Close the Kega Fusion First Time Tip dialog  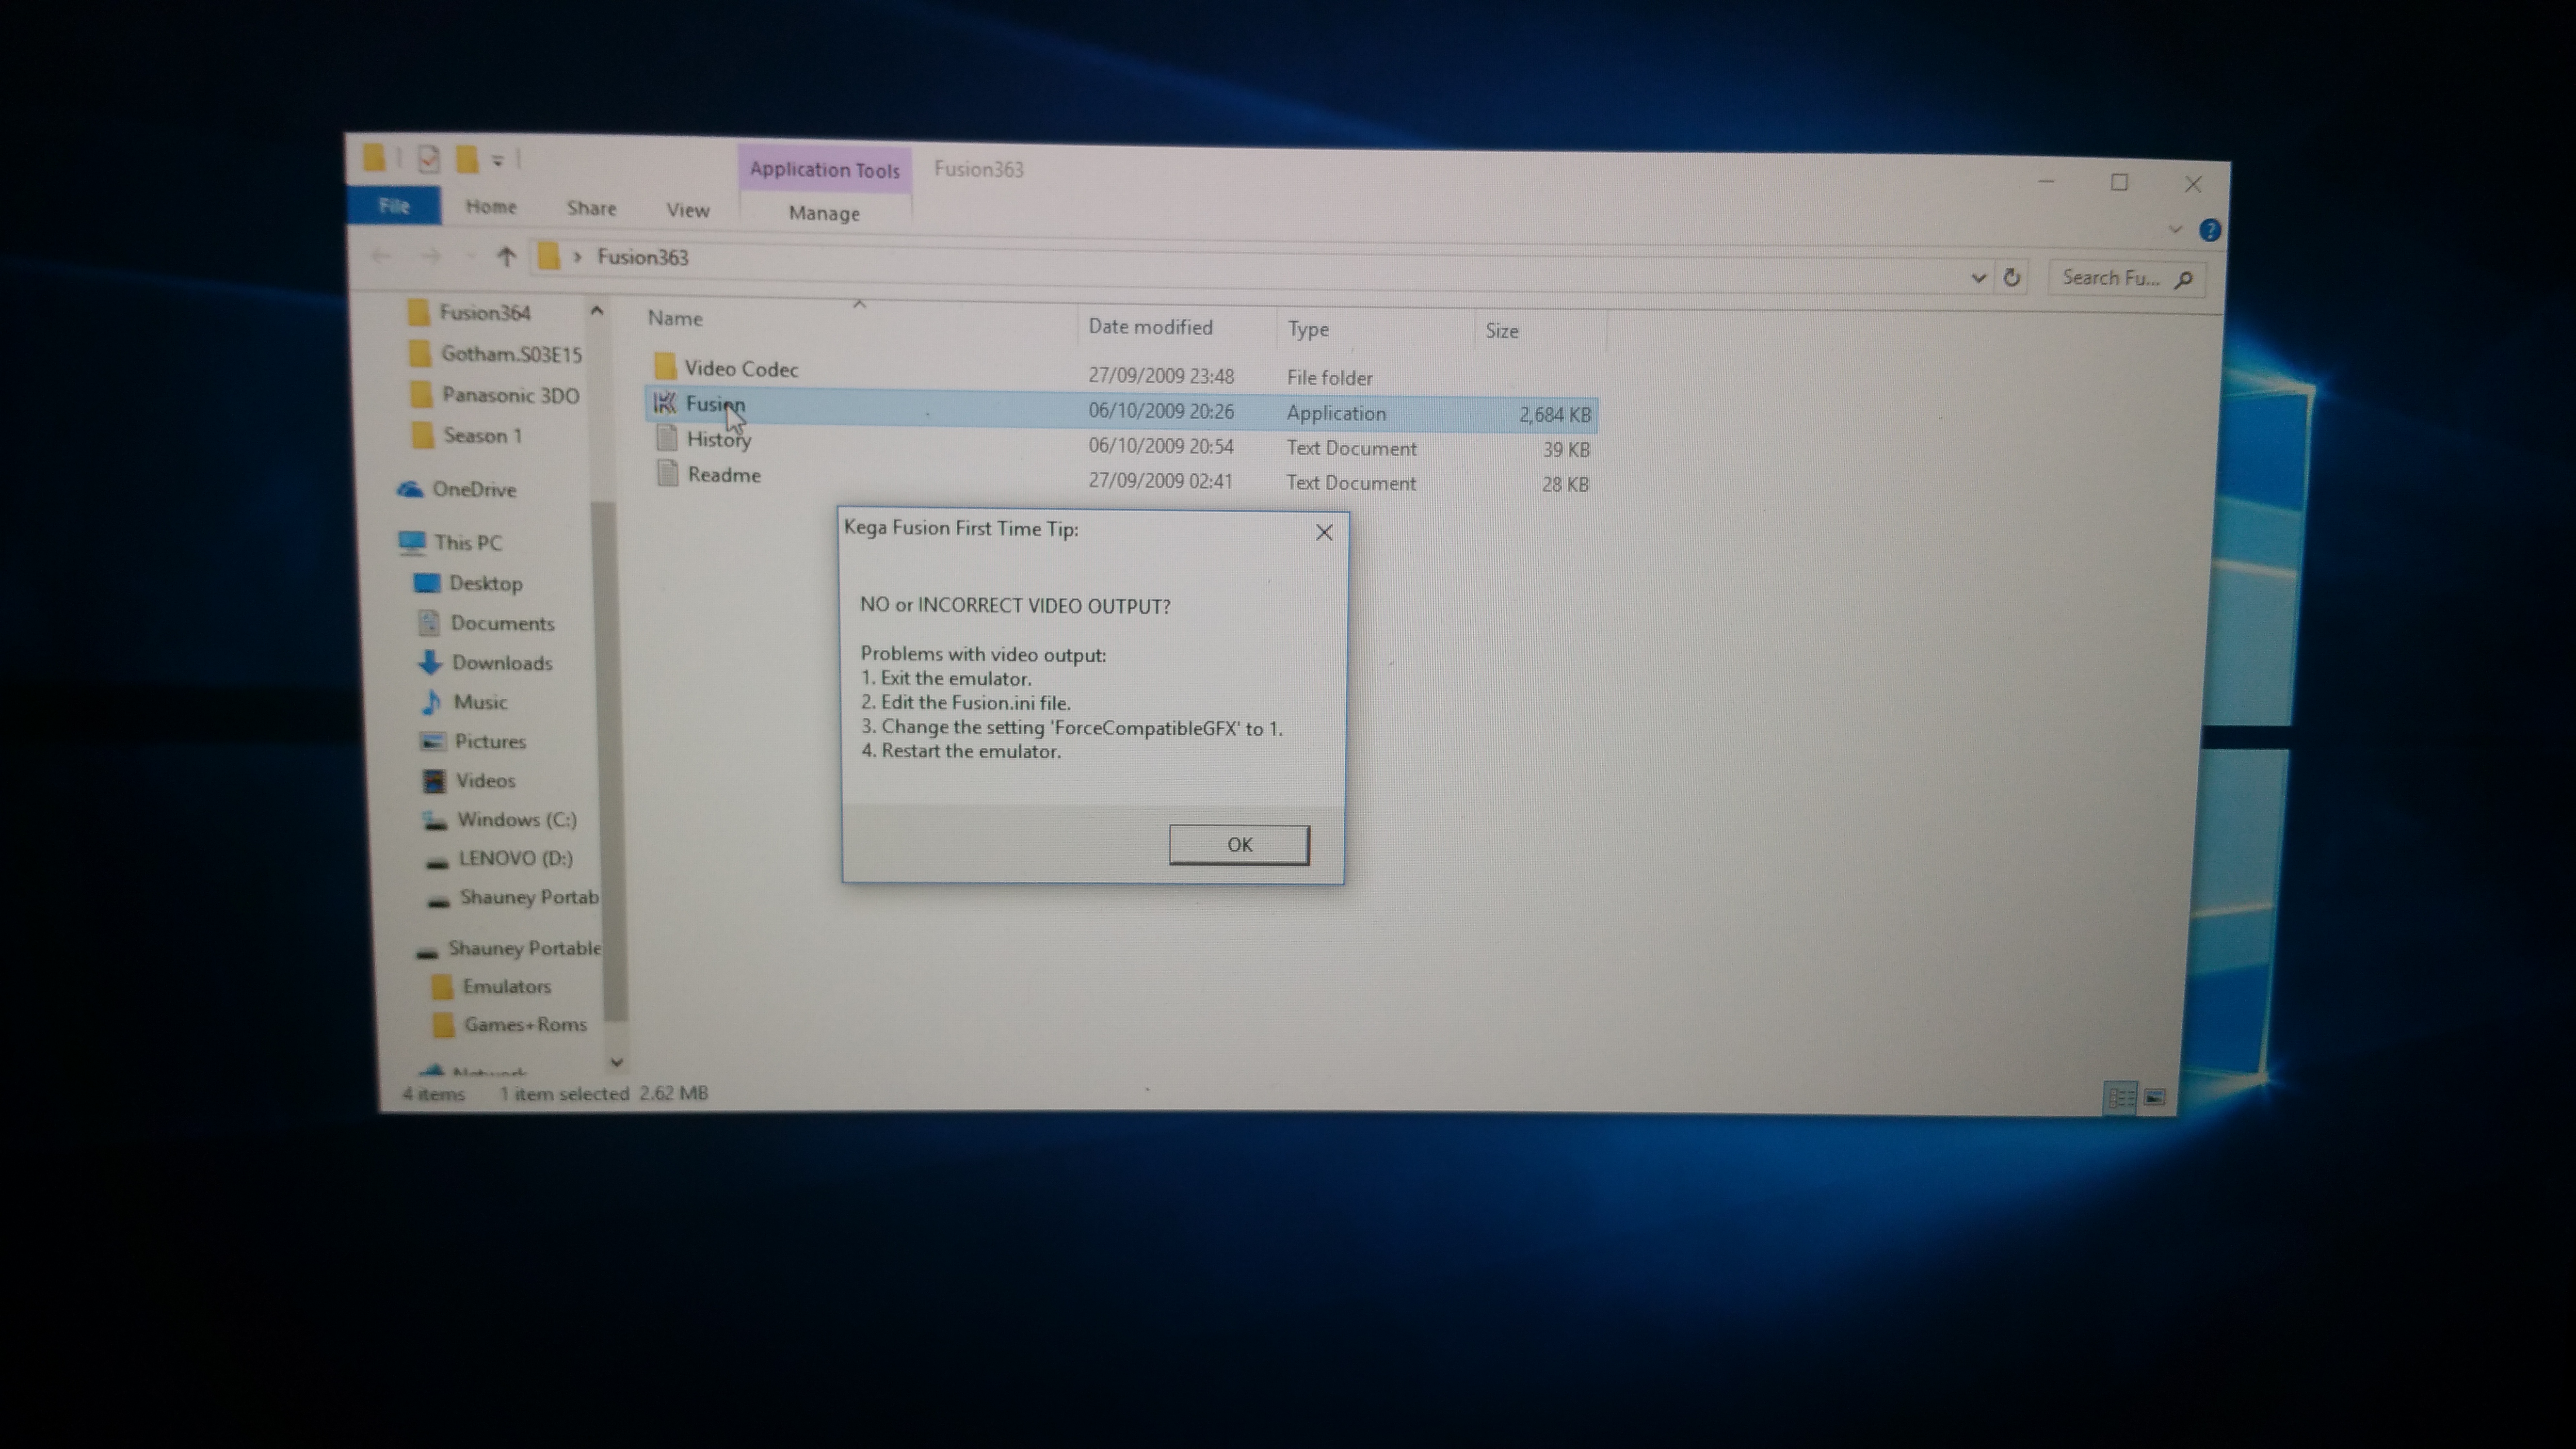[x=1324, y=532]
